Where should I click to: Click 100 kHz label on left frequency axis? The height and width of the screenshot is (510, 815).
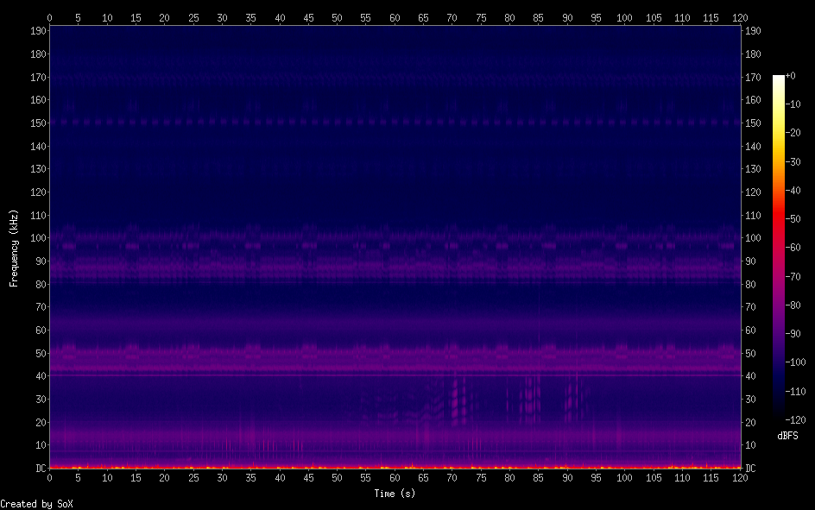tap(35, 238)
